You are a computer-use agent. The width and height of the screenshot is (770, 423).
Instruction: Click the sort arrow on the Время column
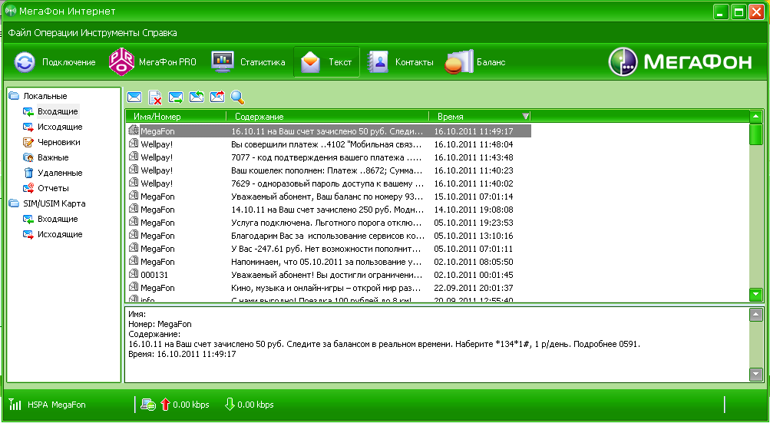coord(526,117)
